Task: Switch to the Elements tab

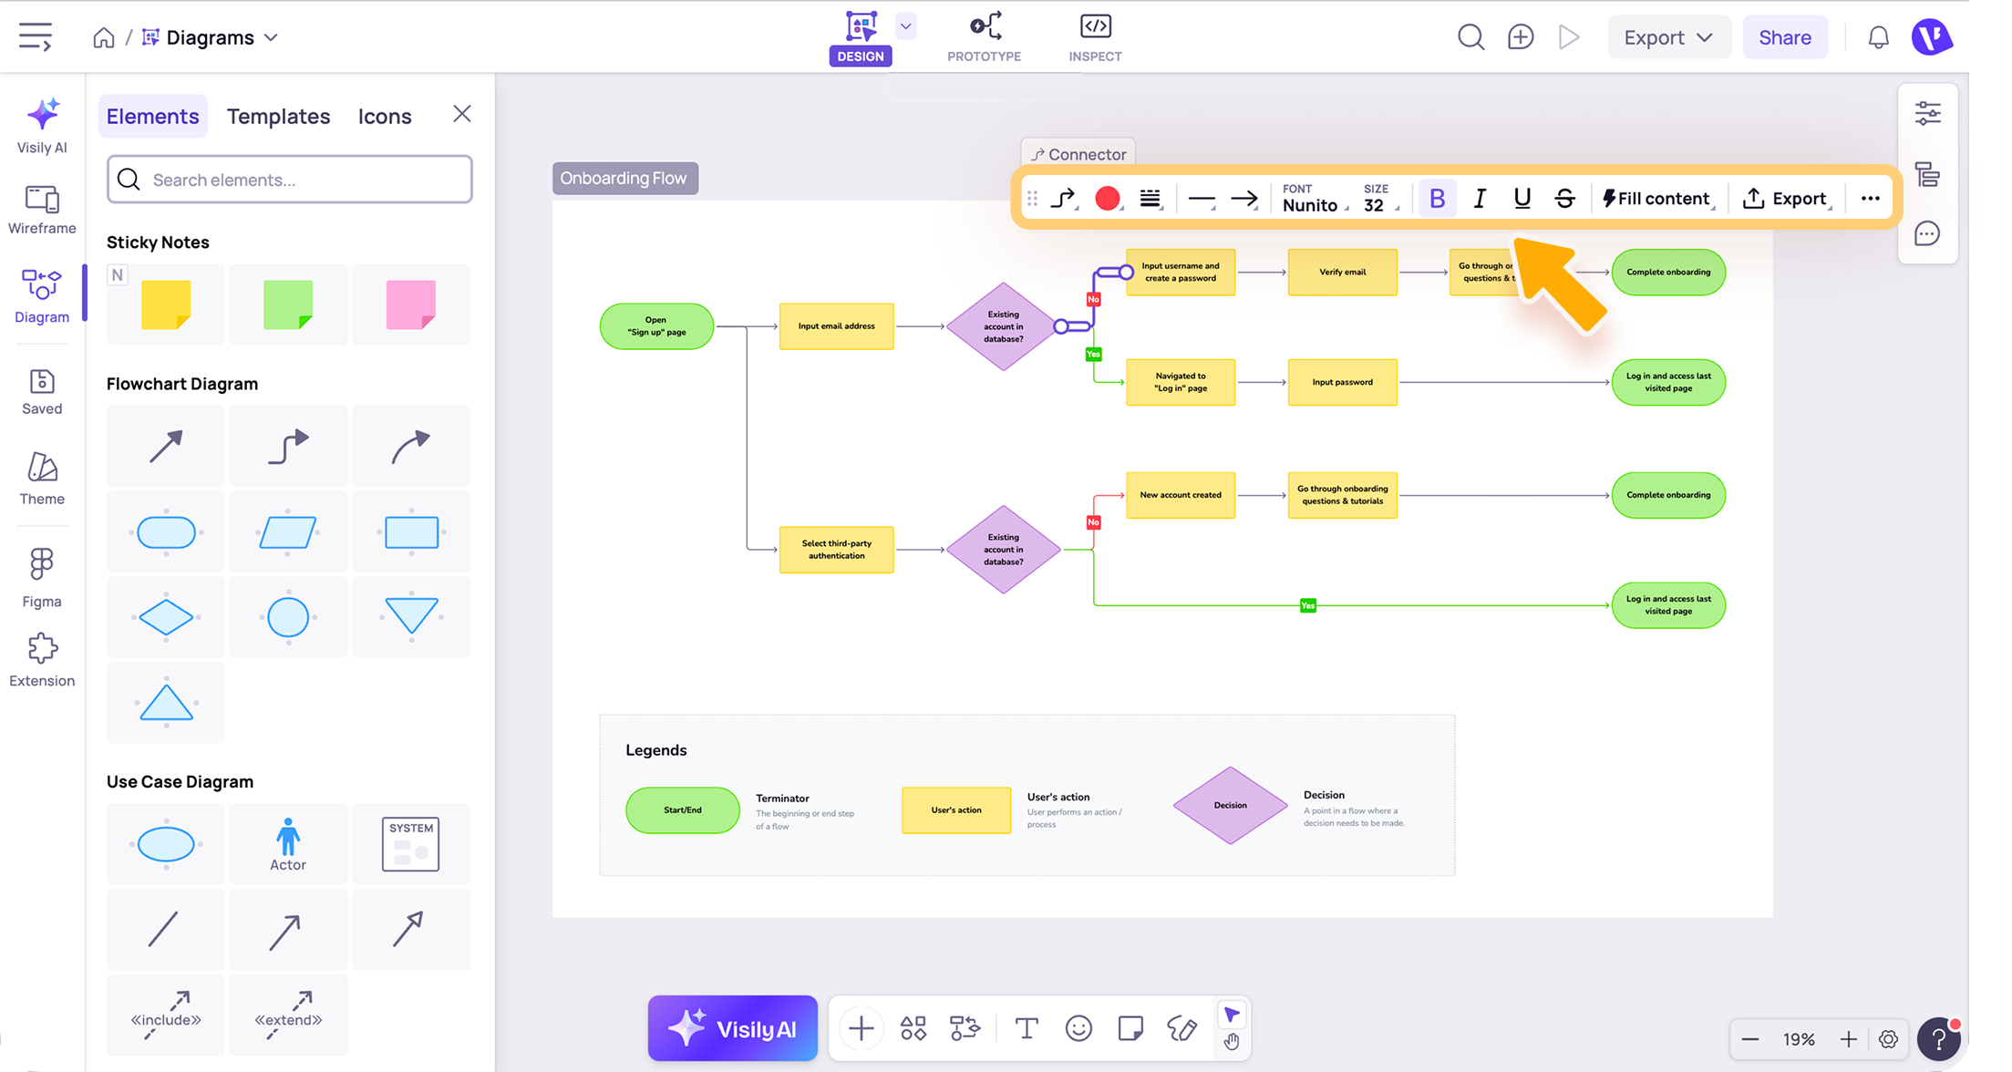Action: point(152,117)
